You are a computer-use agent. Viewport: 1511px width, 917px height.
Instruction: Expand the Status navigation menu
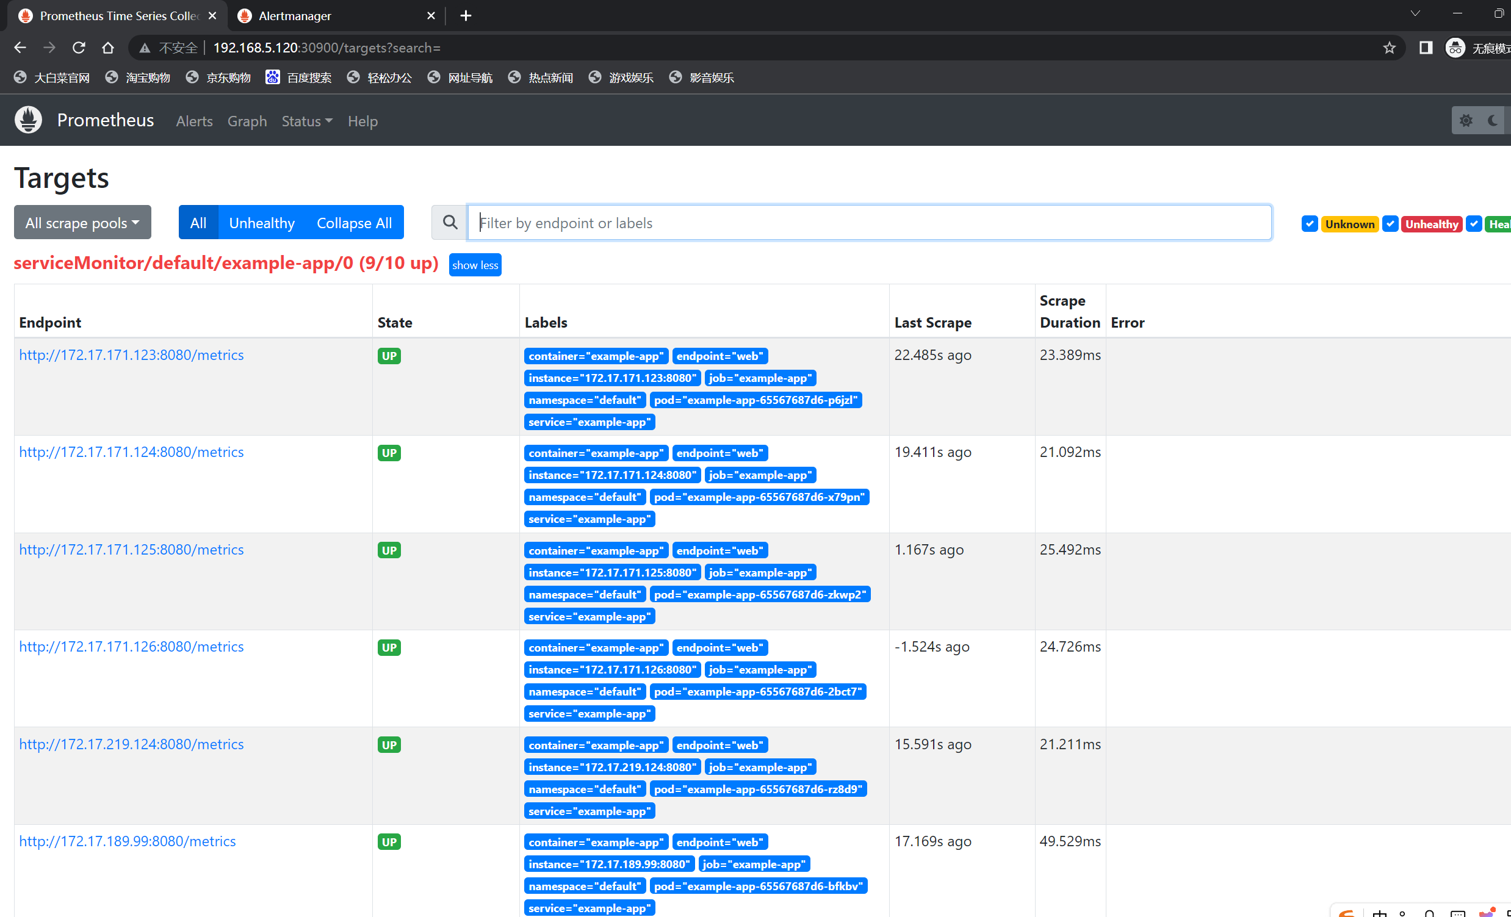pyautogui.click(x=306, y=121)
